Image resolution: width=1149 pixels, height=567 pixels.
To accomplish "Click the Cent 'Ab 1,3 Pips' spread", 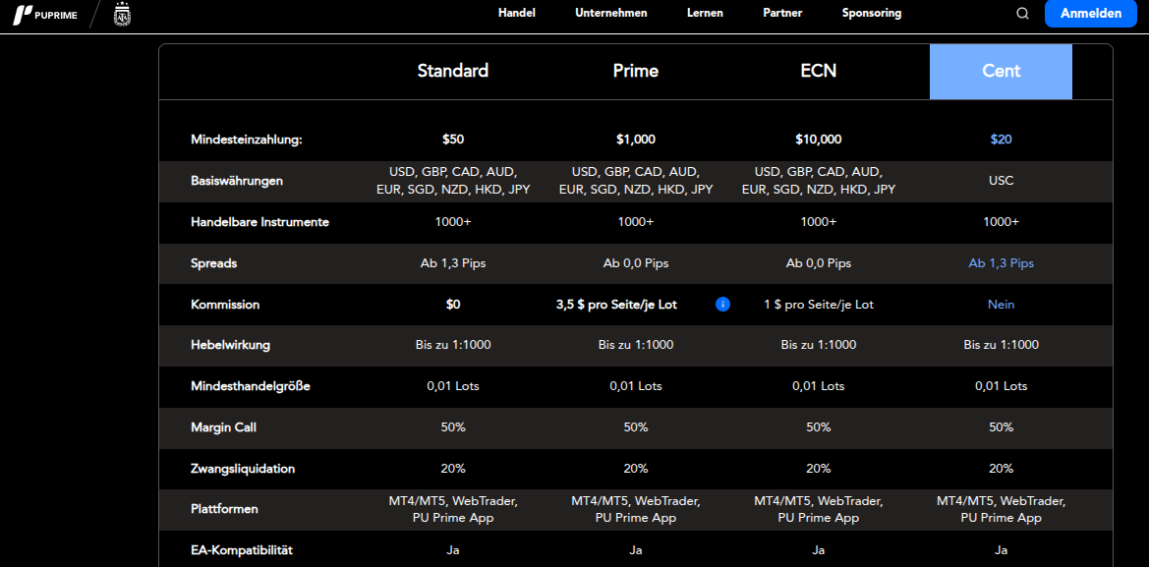I will [x=1001, y=263].
